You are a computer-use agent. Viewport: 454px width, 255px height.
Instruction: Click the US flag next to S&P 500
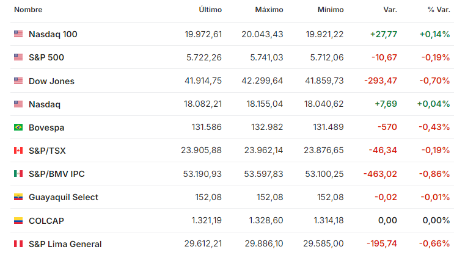(x=18, y=57)
